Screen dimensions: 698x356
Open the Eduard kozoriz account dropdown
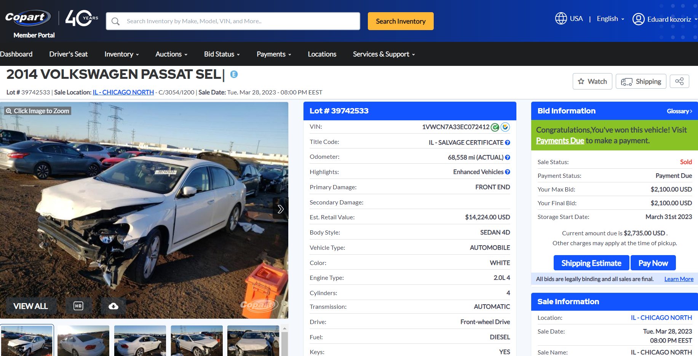[672, 19]
